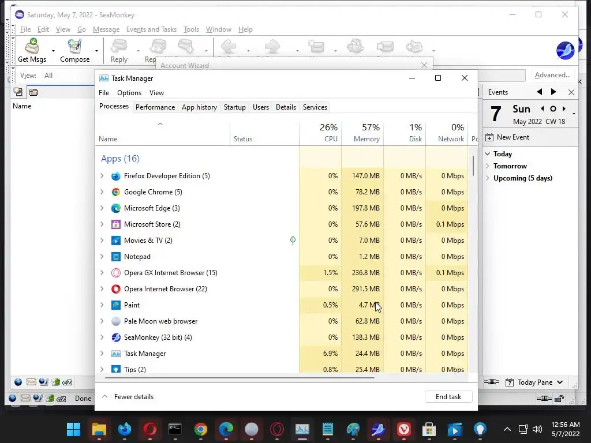The image size is (591, 443).
Task: Click Opera Internet Browser process icon
Action: [x=115, y=289]
